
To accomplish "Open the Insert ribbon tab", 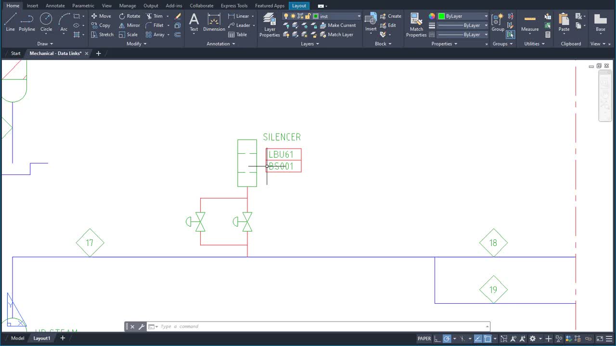I will 33,6.
